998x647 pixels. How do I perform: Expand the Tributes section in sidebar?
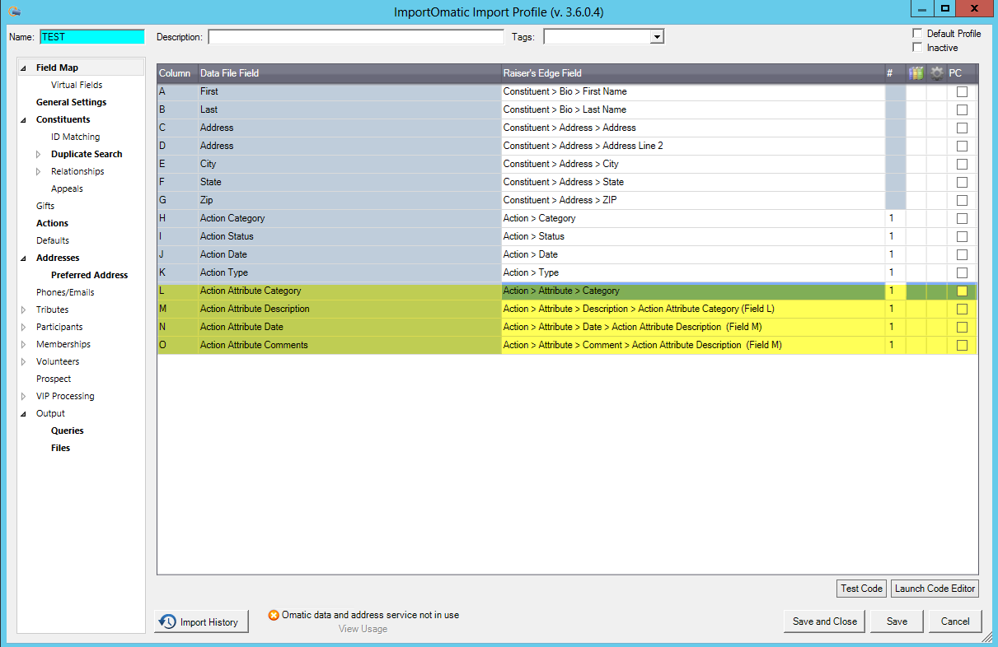point(23,310)
